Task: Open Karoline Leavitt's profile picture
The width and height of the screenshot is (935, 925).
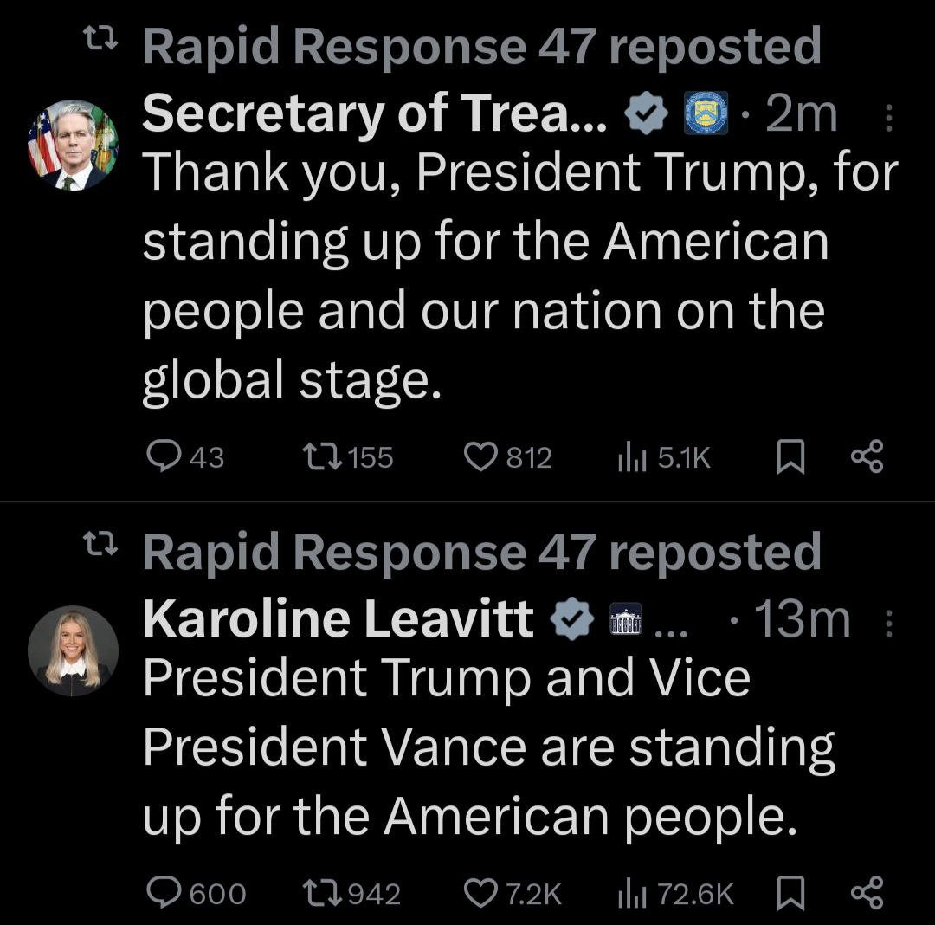Action: tap(73, 650)
